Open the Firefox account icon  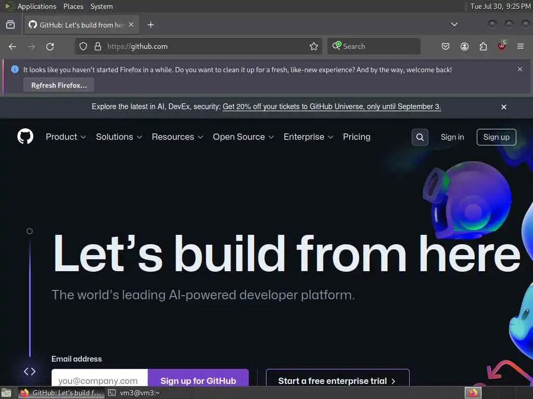point(464,46)
